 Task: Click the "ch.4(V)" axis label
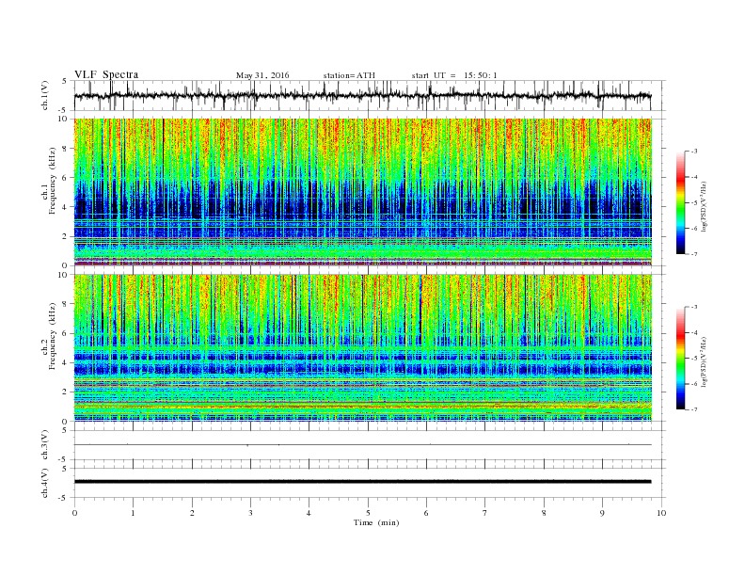45,483
